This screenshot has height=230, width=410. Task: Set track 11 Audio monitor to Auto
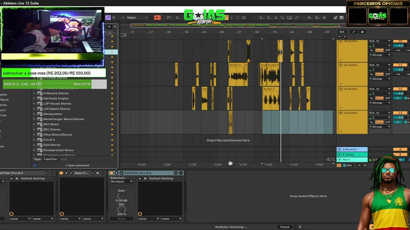[379, 74]
